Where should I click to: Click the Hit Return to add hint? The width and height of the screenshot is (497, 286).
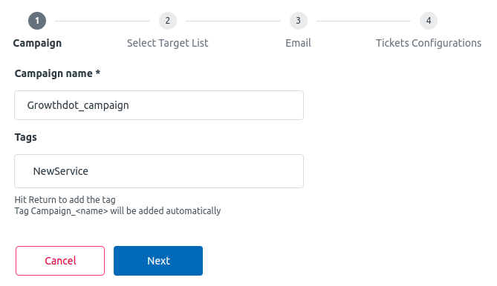point(65,200)
